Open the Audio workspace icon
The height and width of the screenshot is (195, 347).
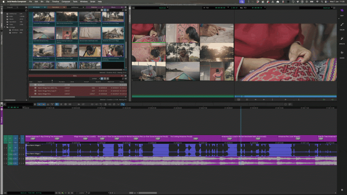[x=342, y=54]
